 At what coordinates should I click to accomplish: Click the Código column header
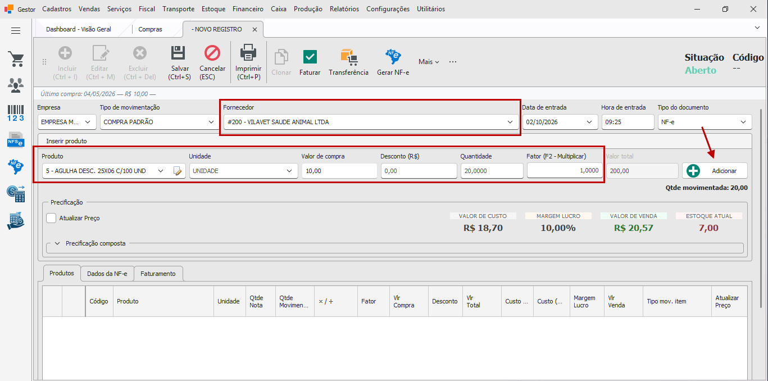point(99,301)
